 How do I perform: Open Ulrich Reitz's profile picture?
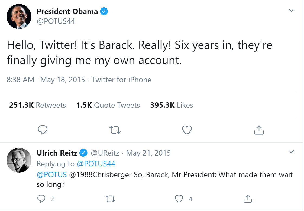pos(19,160)
